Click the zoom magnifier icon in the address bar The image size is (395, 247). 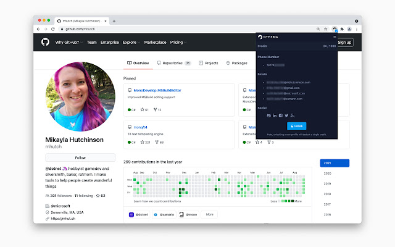(x=318, y=29)
